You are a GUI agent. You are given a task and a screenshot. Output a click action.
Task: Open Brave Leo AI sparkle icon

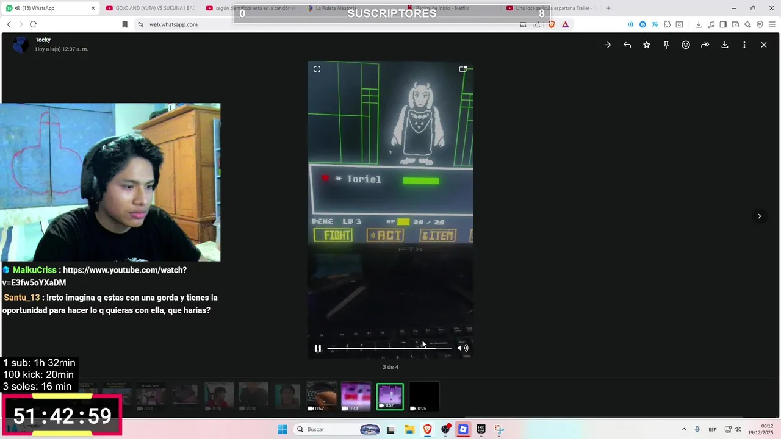click(747, 24)
